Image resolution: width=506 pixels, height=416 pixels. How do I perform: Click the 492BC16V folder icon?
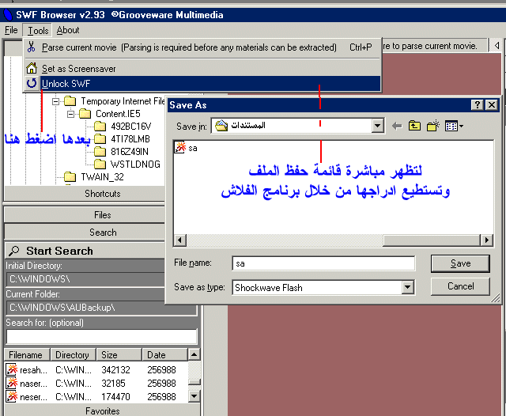point(100,127)
